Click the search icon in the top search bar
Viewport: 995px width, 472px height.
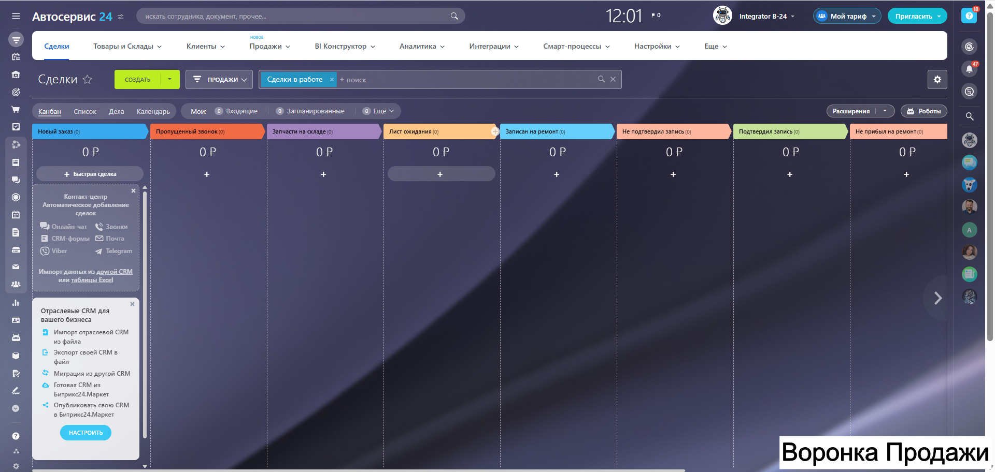pyautogui.click(x=454, y=16)
